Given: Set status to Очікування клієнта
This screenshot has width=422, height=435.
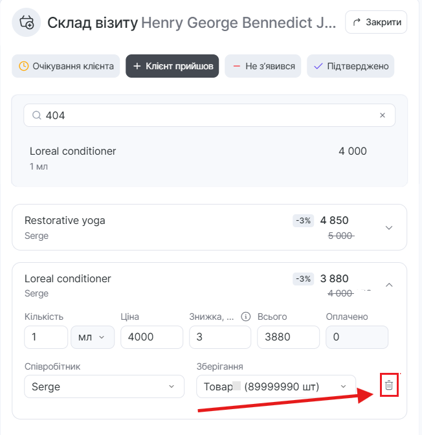Looking at the screenshot, I should pos(66,66).
